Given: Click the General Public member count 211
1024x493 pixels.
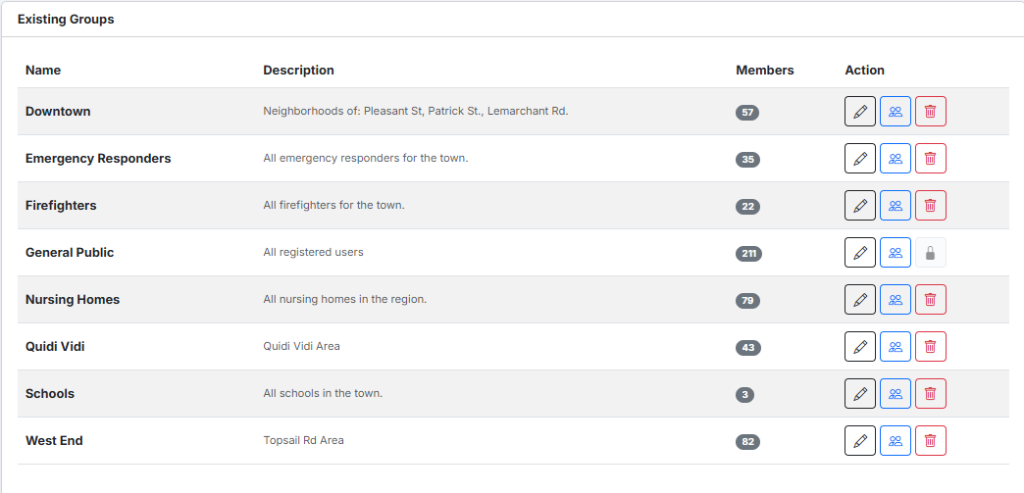Looking at the screenshot, I should click(x=748, y=254).
